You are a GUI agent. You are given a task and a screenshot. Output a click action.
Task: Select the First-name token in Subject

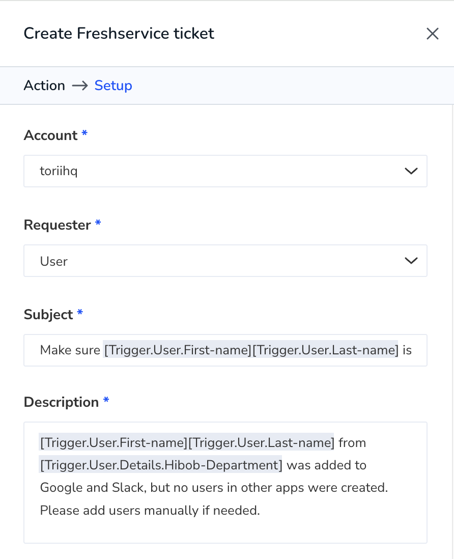click(178, 350)
